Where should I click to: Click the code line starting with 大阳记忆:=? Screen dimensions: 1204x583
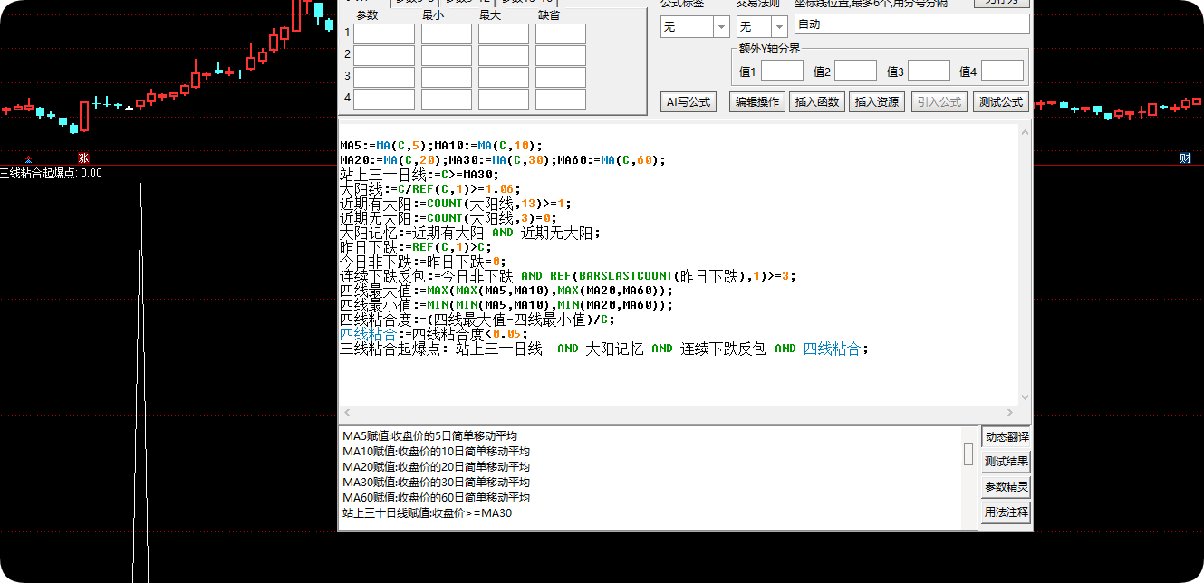click(470, 233)
